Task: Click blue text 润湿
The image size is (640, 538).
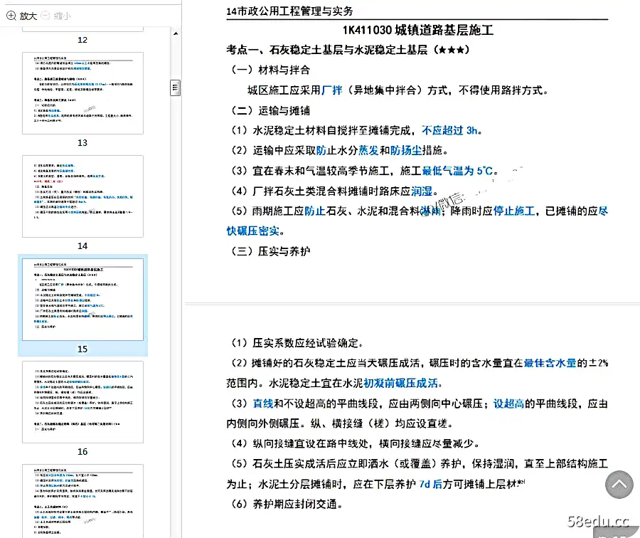Action: [422, 191]
